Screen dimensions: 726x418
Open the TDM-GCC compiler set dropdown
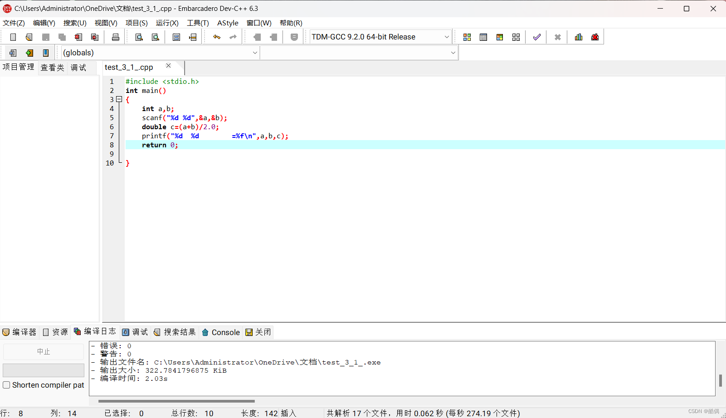point(446,37)
